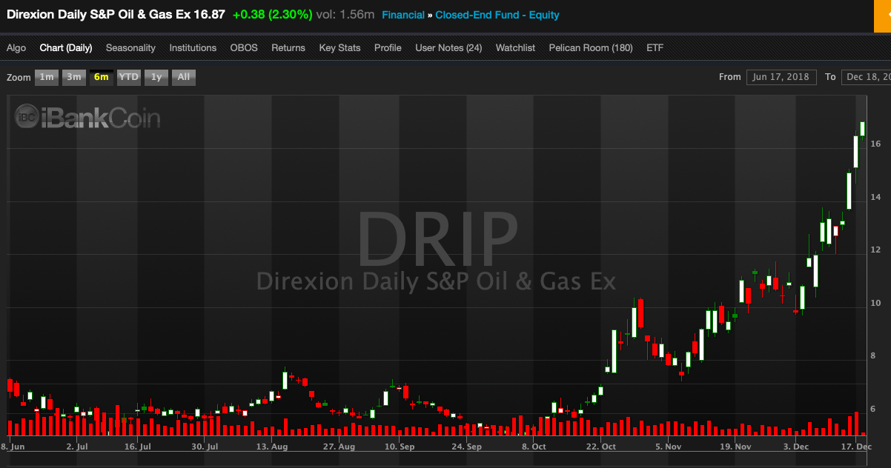Click the 5. Nov axis label
This screenshot has height=468, width=891.
669,447
